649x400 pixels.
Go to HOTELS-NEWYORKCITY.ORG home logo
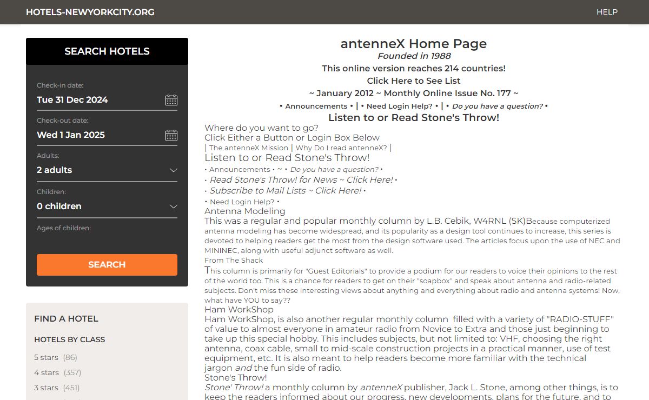90,12
